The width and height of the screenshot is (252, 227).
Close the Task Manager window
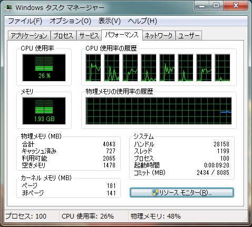click(236, 6)
